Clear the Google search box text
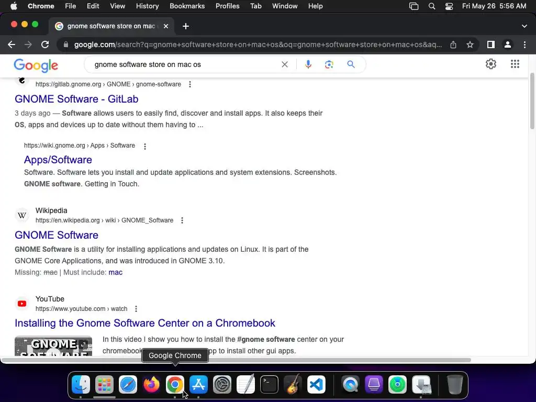 [x=284, y=64]
